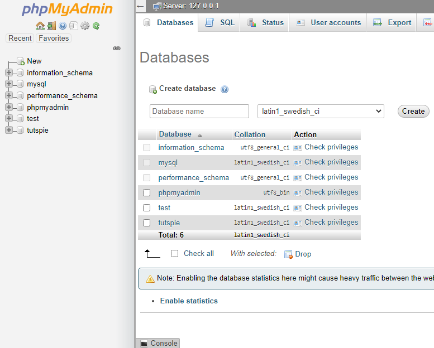Open the latin1_swedish_ci collation dropdown
The width and height of the screenshot is (434, 348).
pyautogui.click(x=321, y=112)
